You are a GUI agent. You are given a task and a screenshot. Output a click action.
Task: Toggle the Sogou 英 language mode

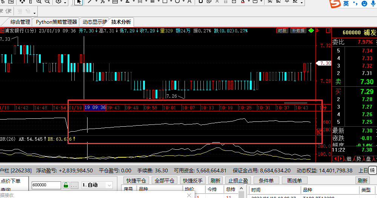click(x=346, y=3)
